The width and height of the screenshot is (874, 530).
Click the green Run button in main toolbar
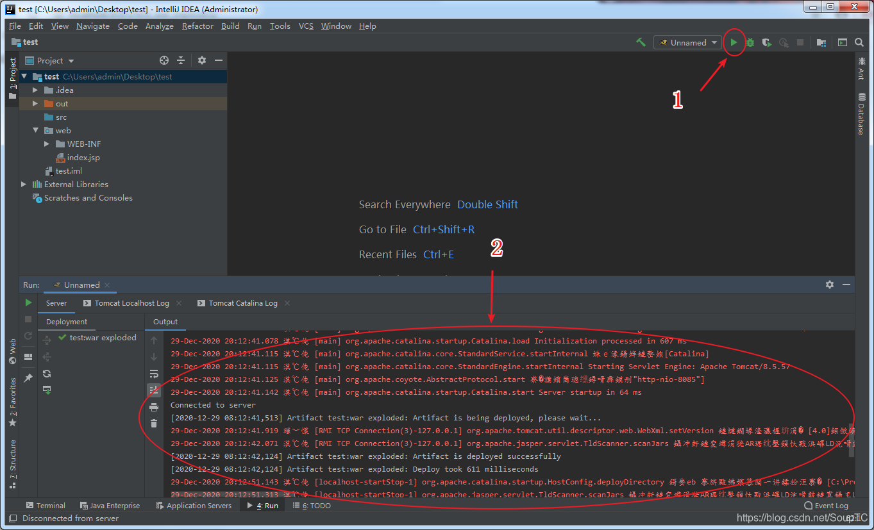pyautogui.click(x=734, y=42)
